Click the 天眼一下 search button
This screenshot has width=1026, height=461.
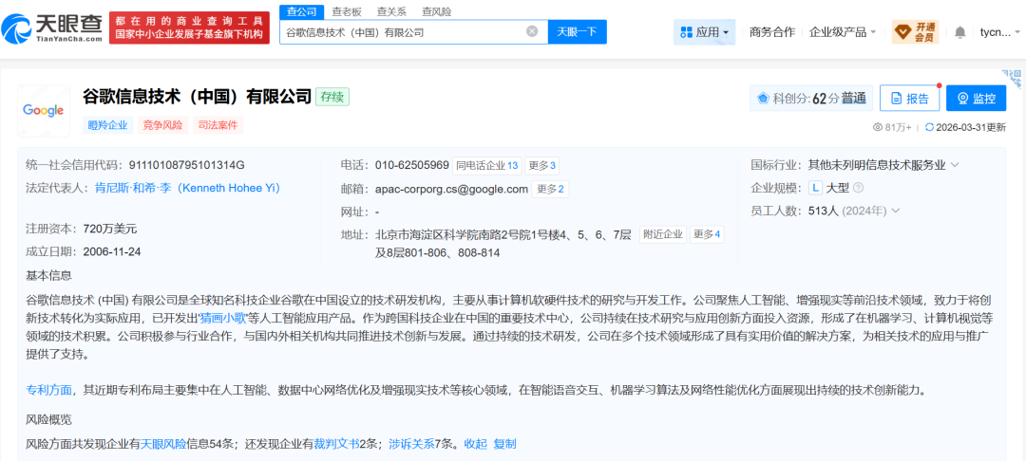(x=578, y=31)
